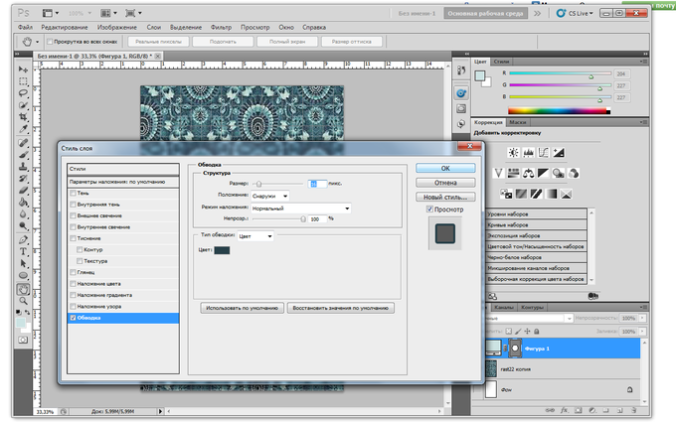Click Использовать по умолчанию button
Image resolution: width=676 pixels, height=422 pixels.
242,308
